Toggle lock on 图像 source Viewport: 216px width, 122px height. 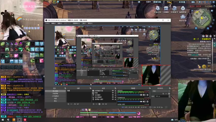point(115,93)
